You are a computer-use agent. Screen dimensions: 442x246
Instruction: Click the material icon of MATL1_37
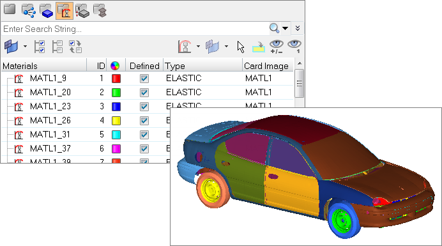tap(19, 149)
